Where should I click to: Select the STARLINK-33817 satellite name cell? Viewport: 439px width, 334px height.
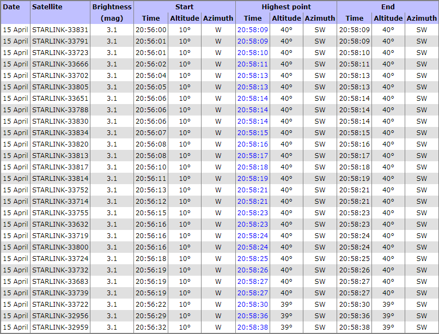60,167
